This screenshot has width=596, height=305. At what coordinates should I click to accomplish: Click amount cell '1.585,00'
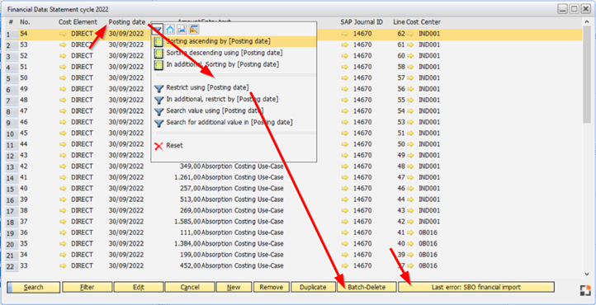click(x=187, y=222)
